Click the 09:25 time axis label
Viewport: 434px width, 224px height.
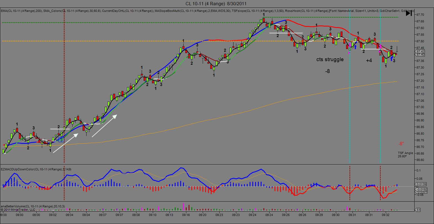click(286, 215)
